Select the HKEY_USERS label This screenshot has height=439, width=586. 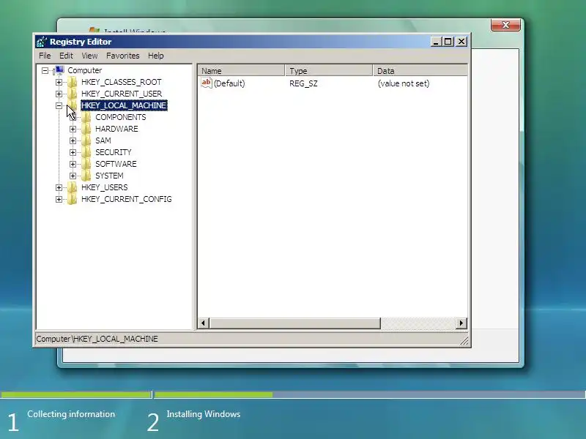tap(104, 187)
